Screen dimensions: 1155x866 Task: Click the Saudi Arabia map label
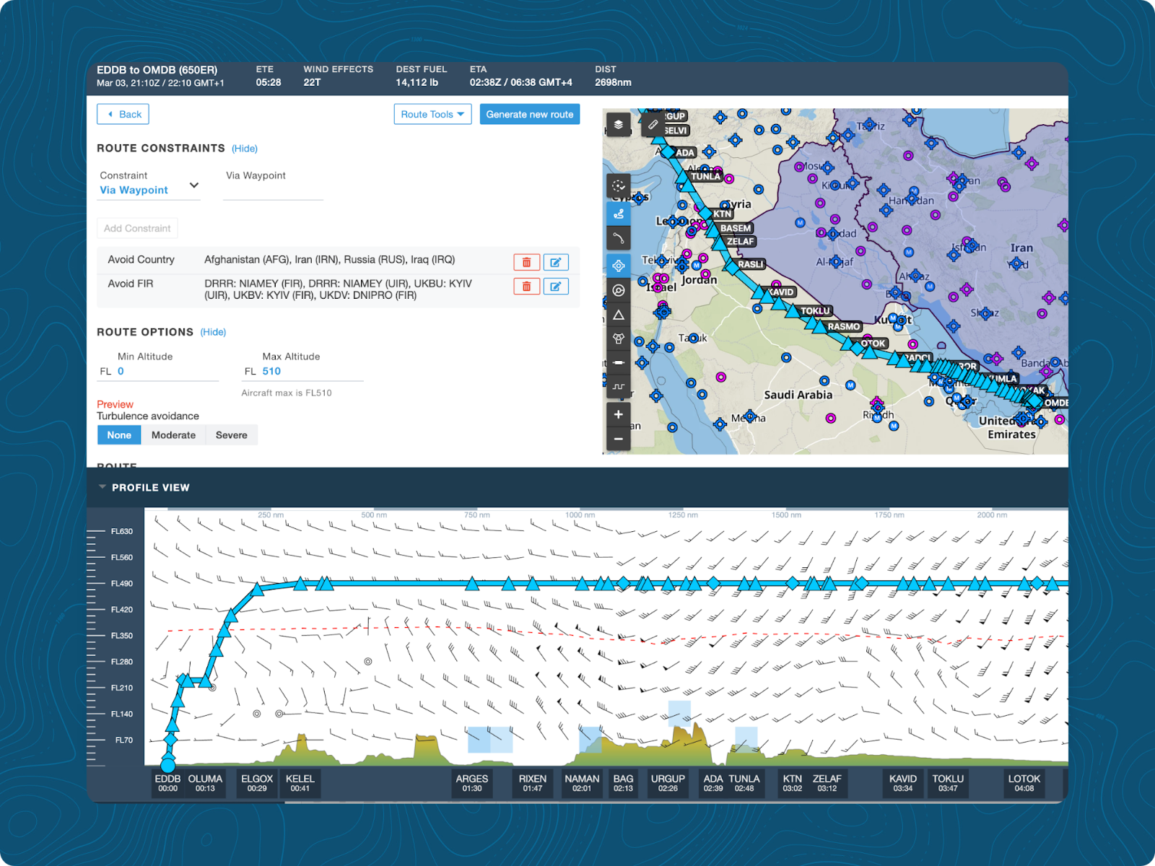[x=798, y=395]
